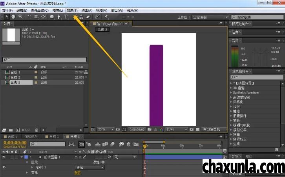Expand the 风格化 effects category
Viewport: 285px width, 177px height.
(x=231, y=102)
